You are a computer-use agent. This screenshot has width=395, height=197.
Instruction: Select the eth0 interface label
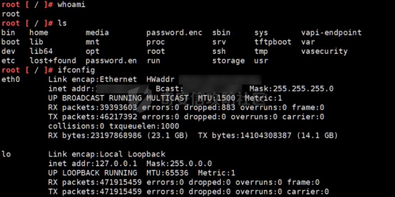(11, 80)
